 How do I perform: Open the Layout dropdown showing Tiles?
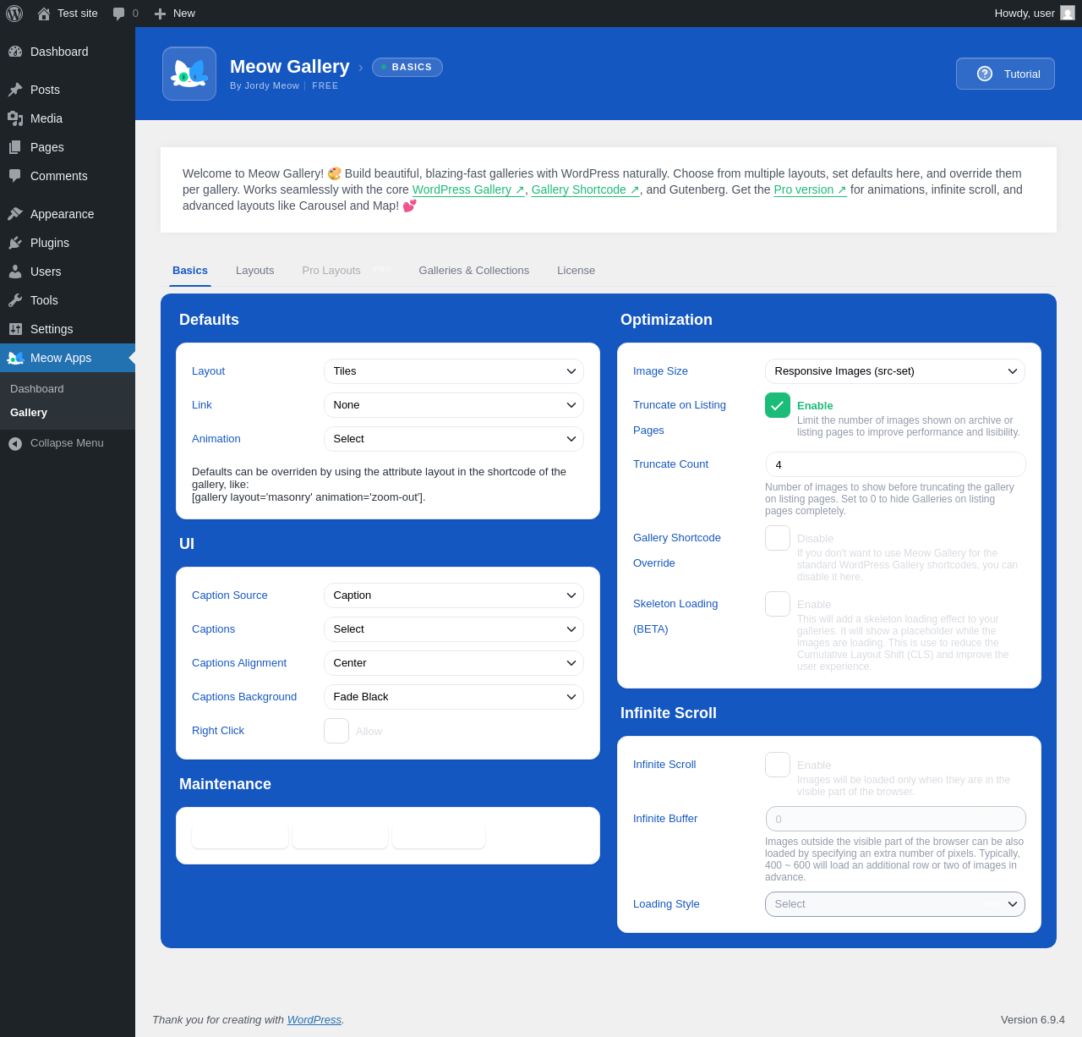click(x=454, y=371)
